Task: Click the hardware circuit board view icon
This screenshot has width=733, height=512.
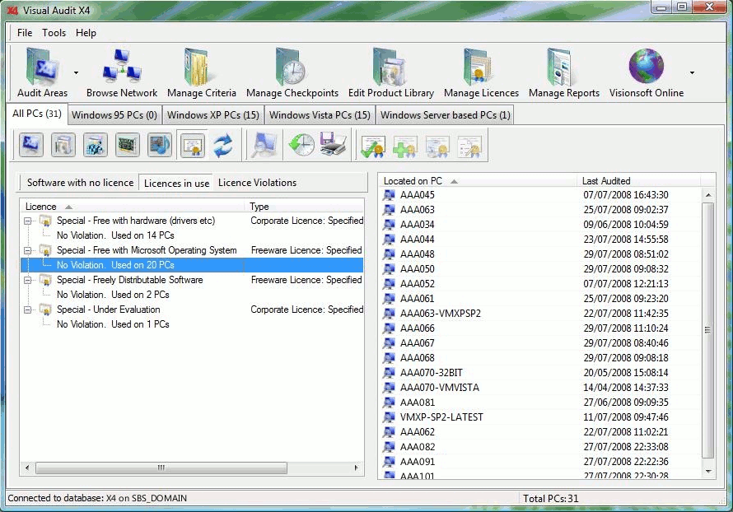Action: (x=127, y=145)
